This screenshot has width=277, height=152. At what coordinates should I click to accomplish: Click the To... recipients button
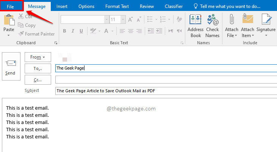[38, 68]
